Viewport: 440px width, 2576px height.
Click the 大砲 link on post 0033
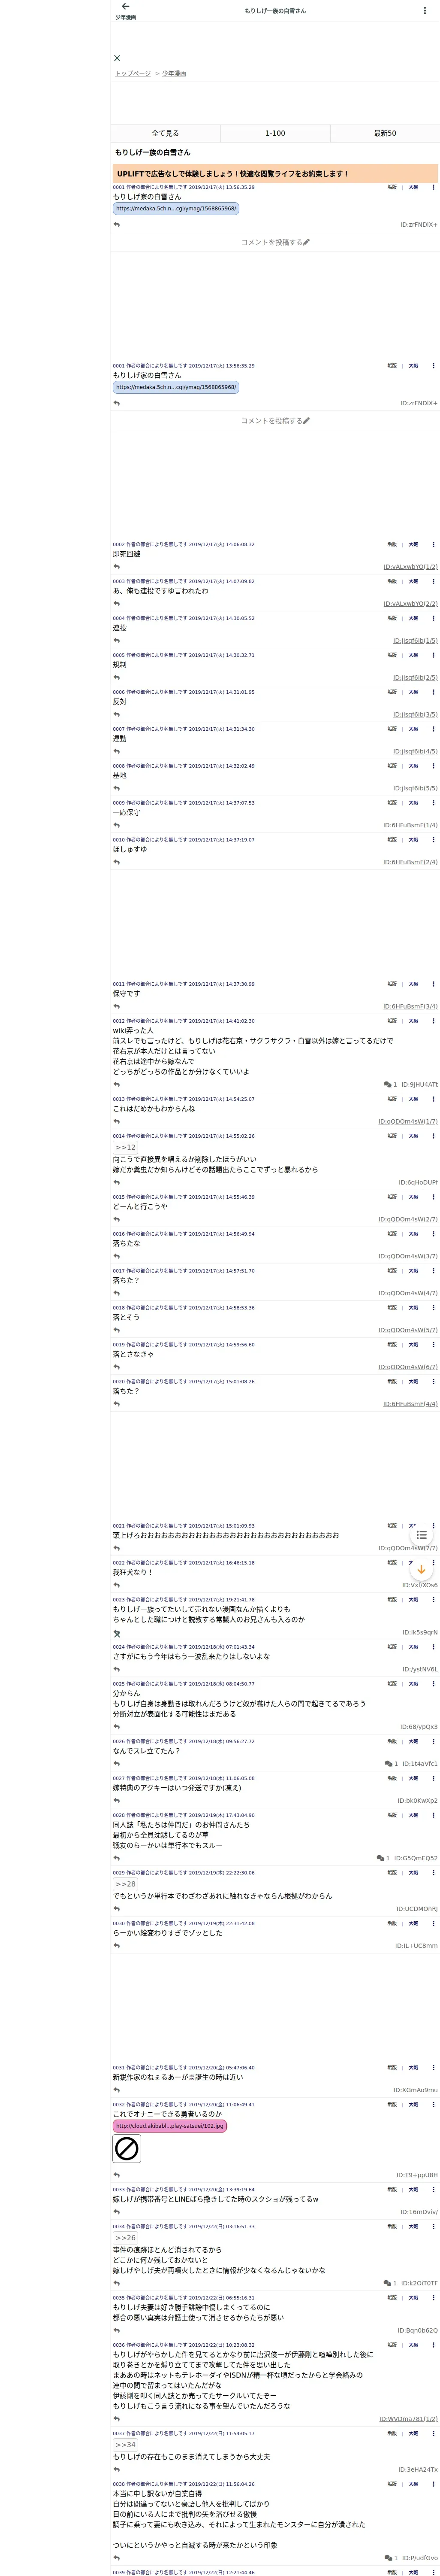click(414, 2190)
